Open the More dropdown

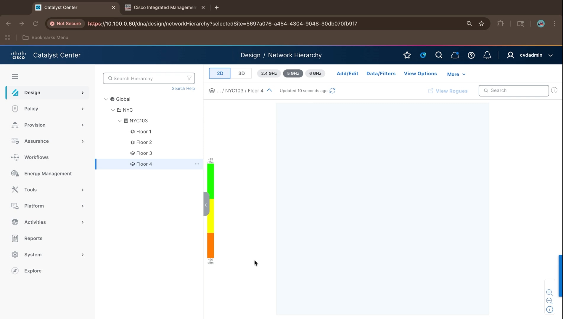point(456,74)
